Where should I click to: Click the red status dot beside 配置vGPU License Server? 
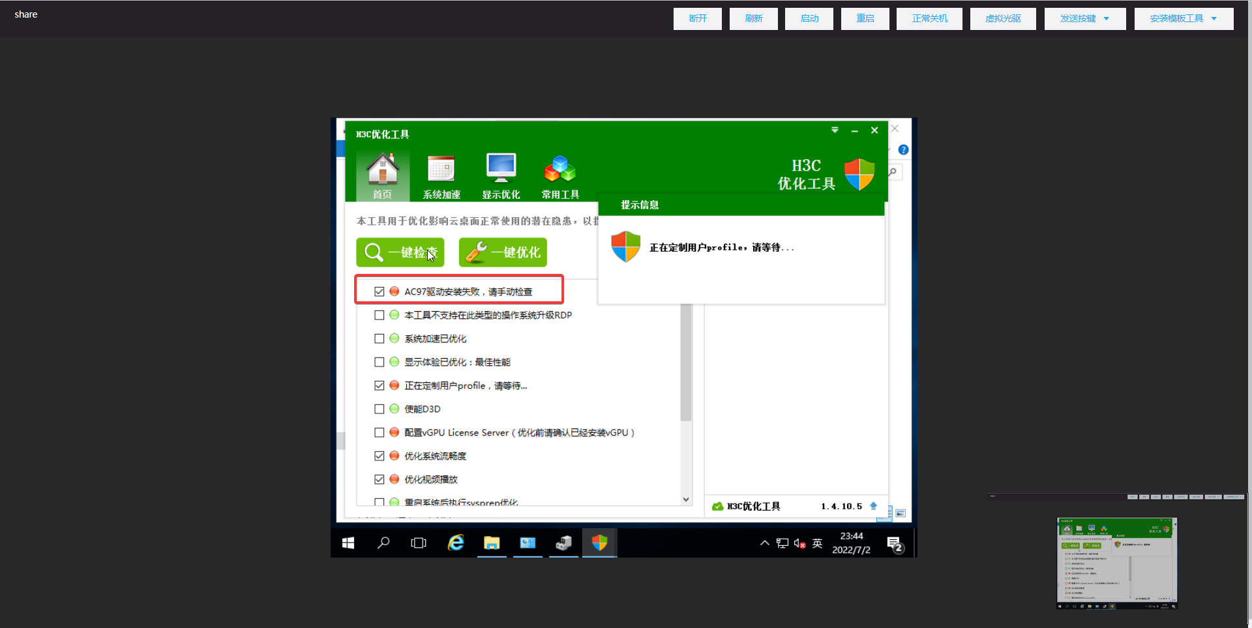[395, 432]
